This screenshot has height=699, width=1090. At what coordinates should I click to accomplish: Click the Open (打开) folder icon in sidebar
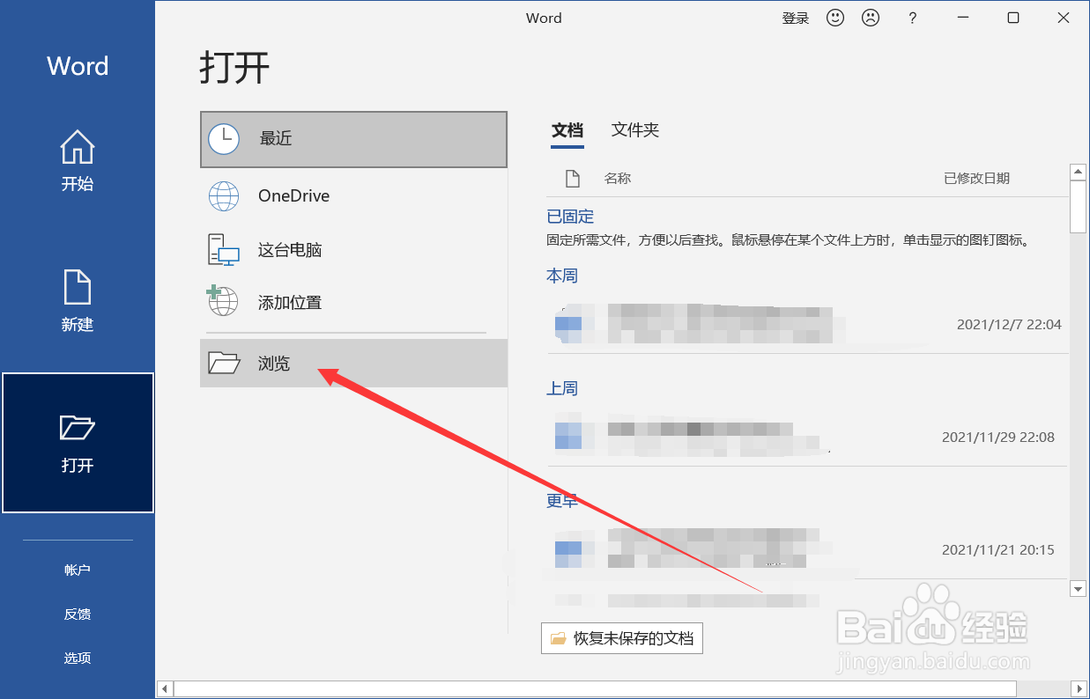(77, 425)
